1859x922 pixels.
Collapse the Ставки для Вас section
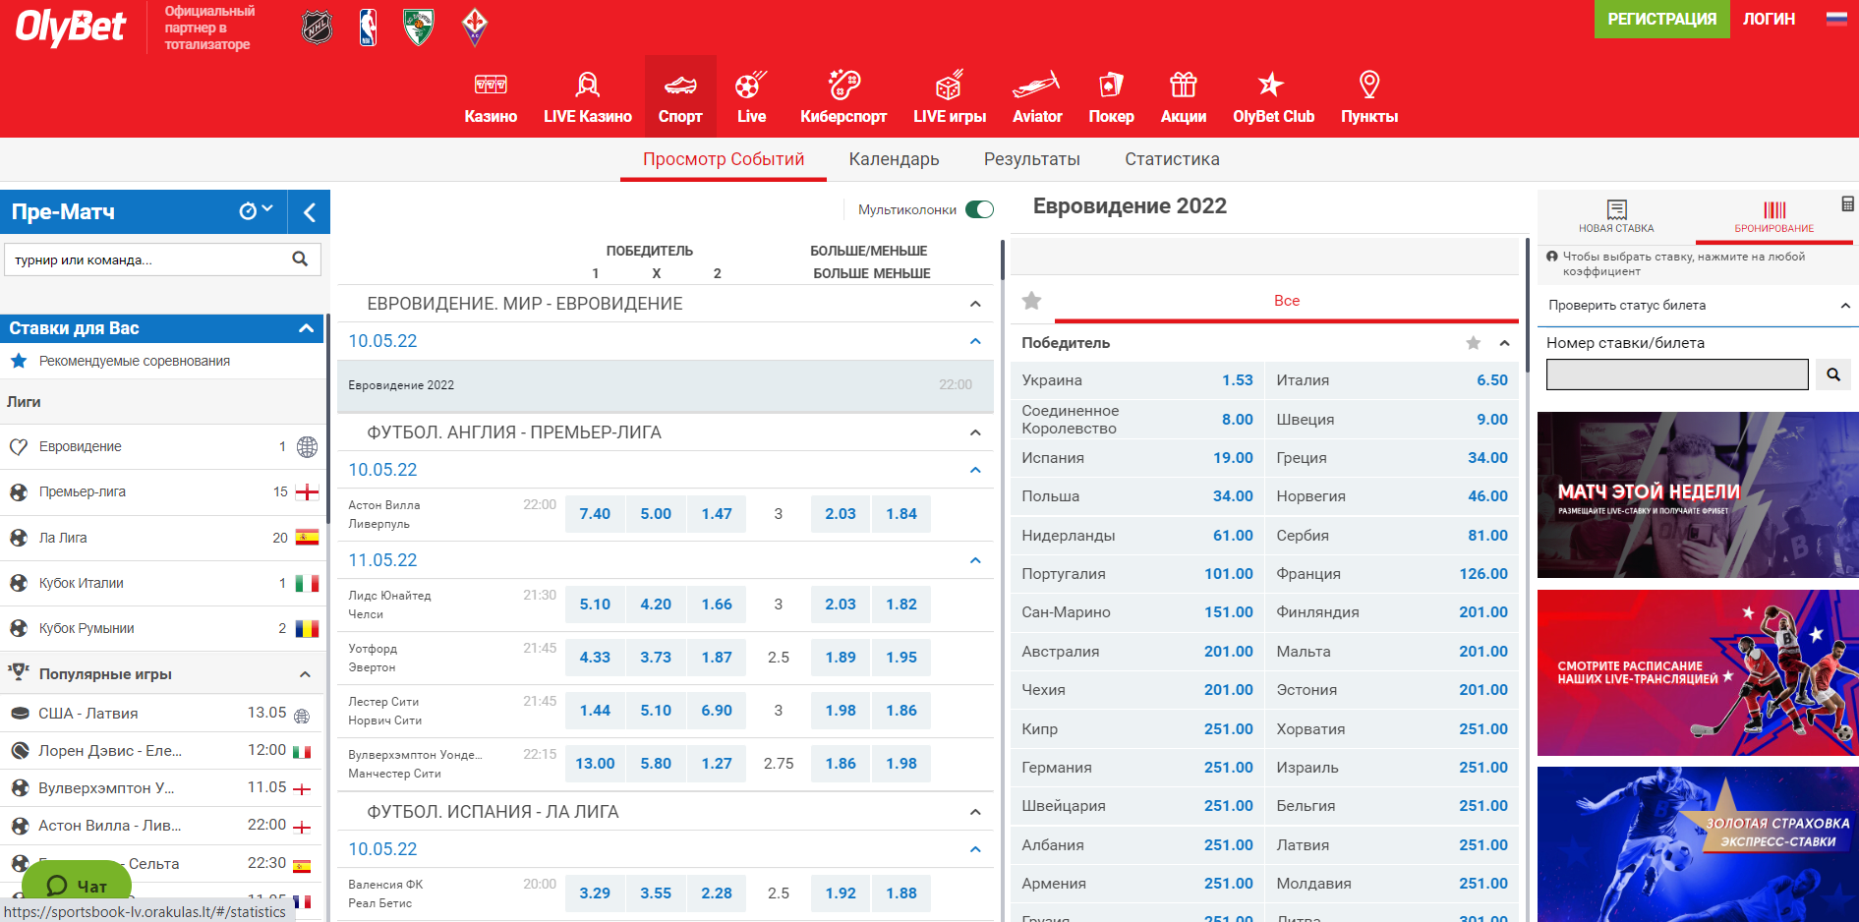click(306, 328)
